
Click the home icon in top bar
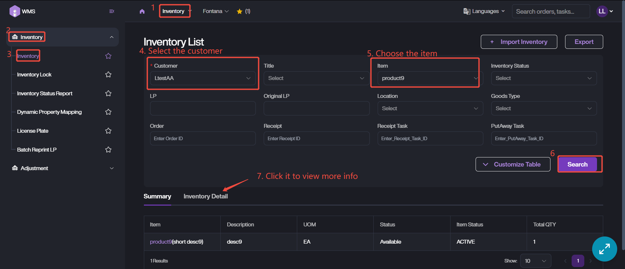coord(142,11)
